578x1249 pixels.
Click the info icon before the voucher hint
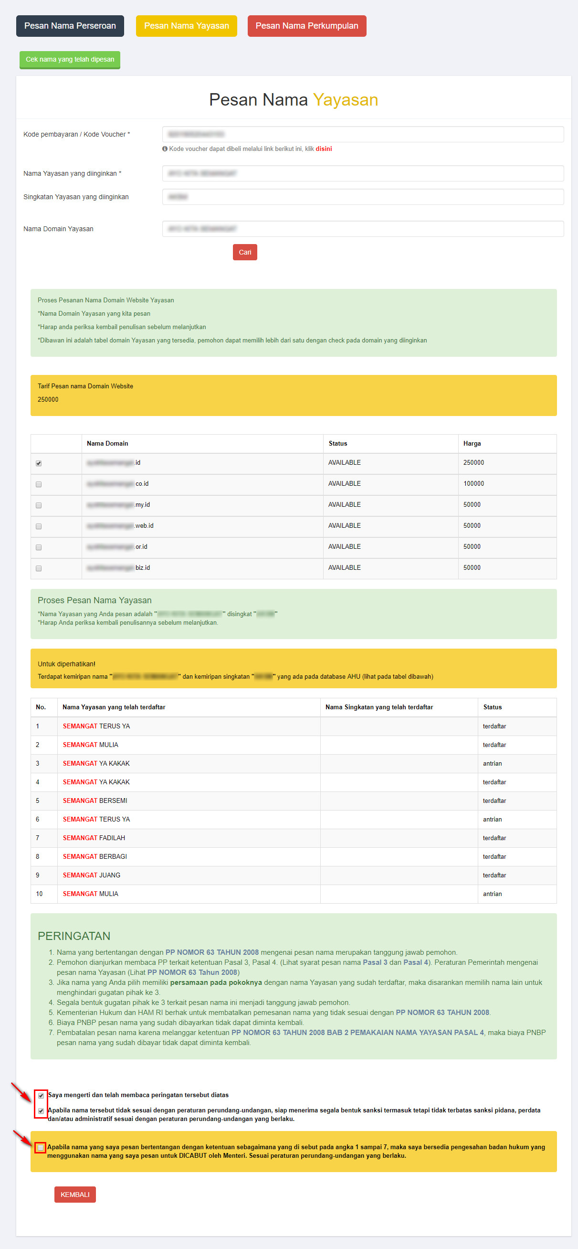coord(165,149)
